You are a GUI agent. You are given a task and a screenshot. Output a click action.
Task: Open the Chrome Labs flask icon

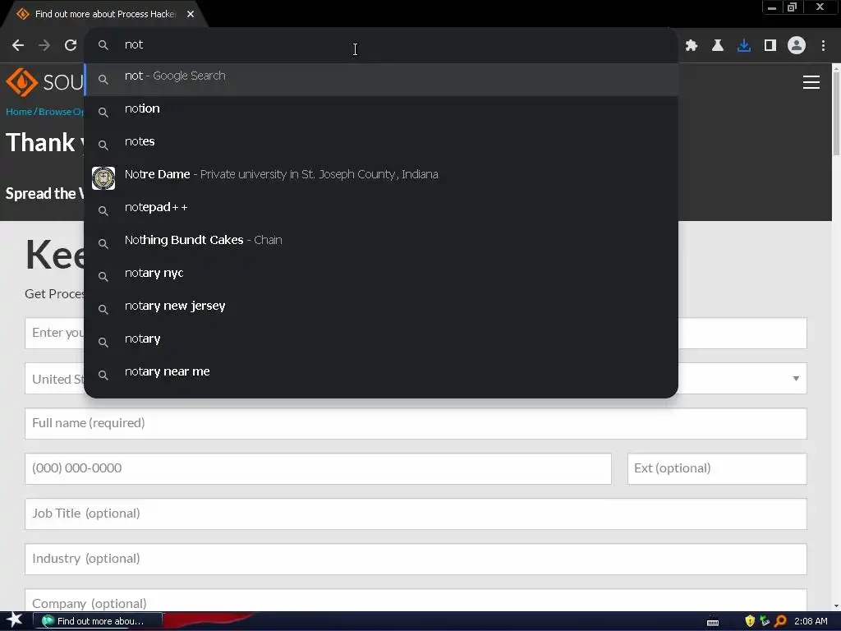[718, 46]
